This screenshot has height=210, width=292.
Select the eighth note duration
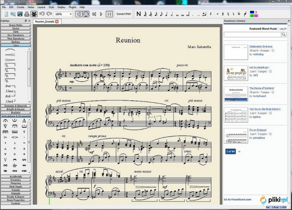click(161, 14)
